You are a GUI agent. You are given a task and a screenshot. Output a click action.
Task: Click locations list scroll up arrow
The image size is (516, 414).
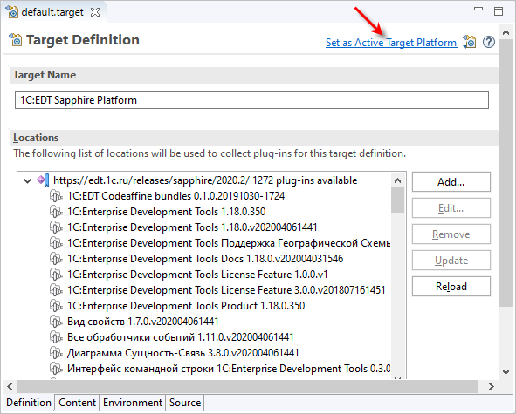click(x=397, y=180)
